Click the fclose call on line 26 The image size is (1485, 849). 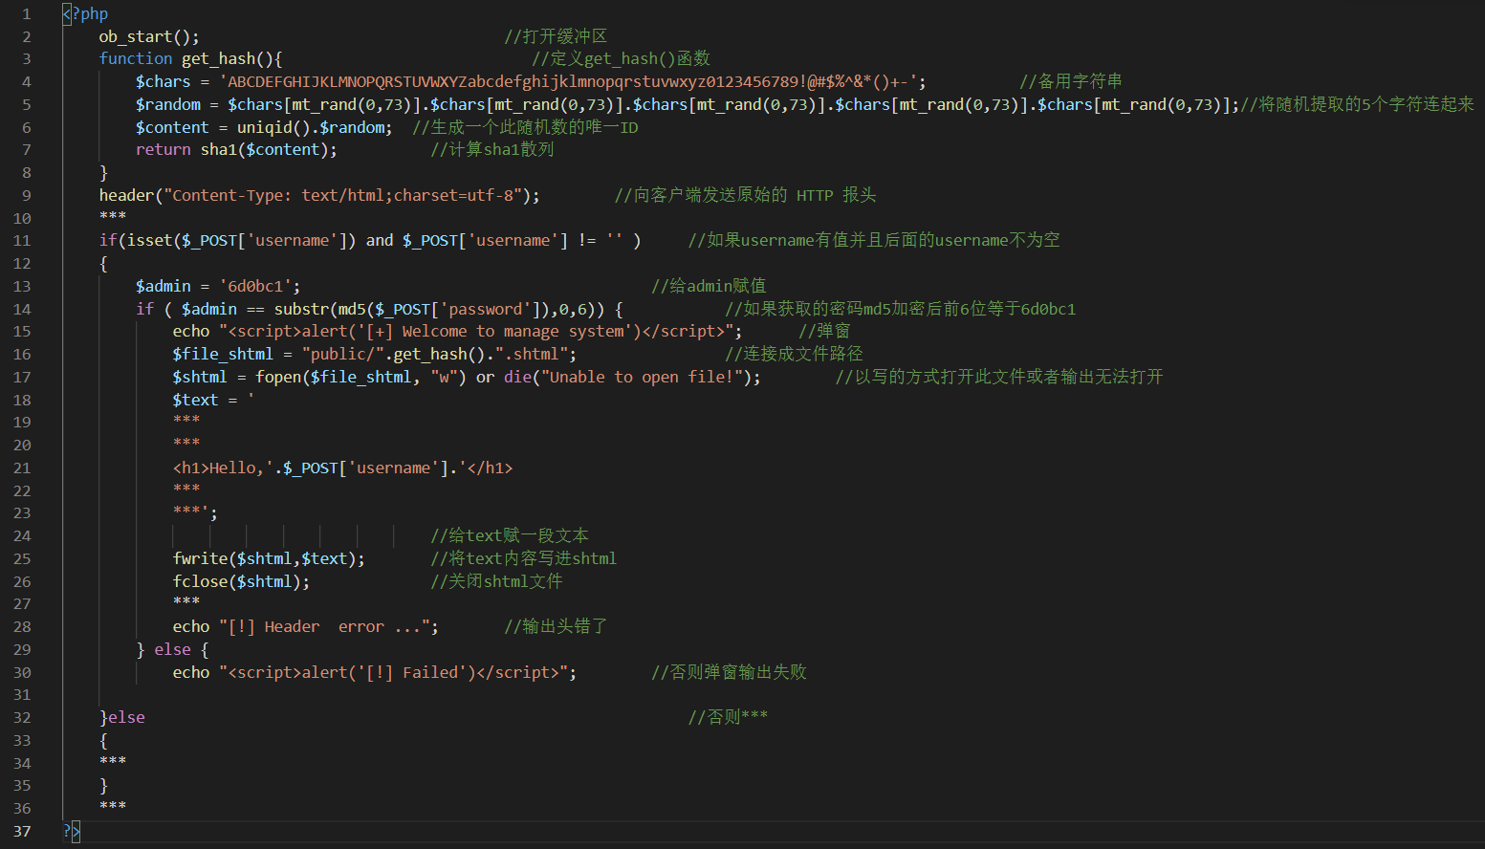pyautogui.click(x=201, y=580)
